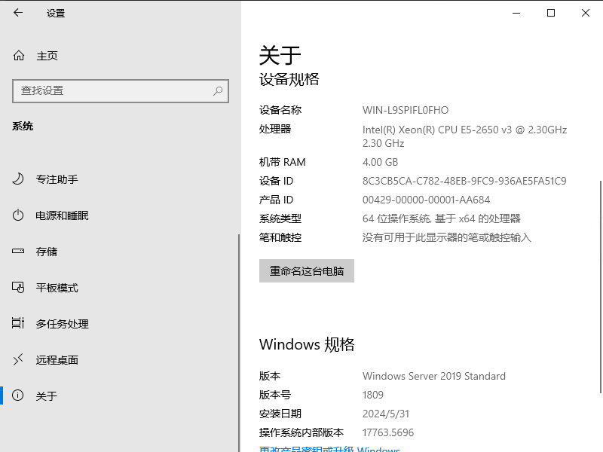
Task: Click the info (i) icon beside 关于
Action: tap(17, 395)
